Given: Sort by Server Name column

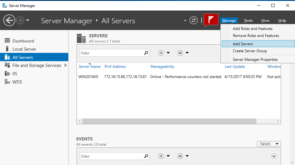Looking at the screenshot, I should click(90, 67).
